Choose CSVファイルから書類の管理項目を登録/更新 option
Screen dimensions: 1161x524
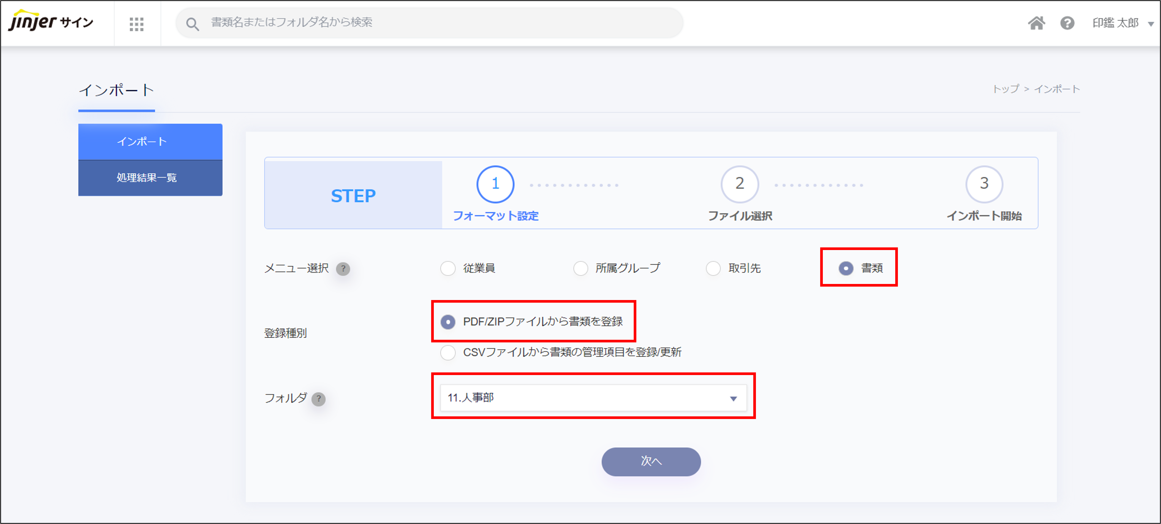tap(447, 352)
